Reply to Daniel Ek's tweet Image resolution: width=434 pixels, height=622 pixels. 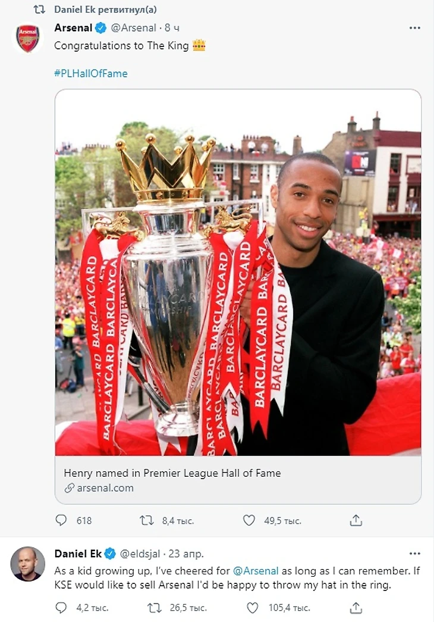coord(61,608)
